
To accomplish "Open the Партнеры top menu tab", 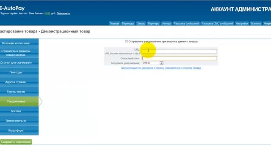I will [x=153, y=24].
